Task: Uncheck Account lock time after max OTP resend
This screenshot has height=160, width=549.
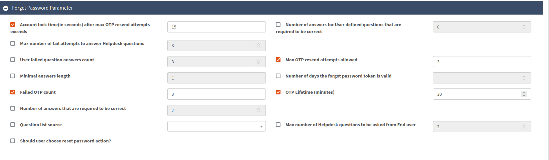Action: 13,25
